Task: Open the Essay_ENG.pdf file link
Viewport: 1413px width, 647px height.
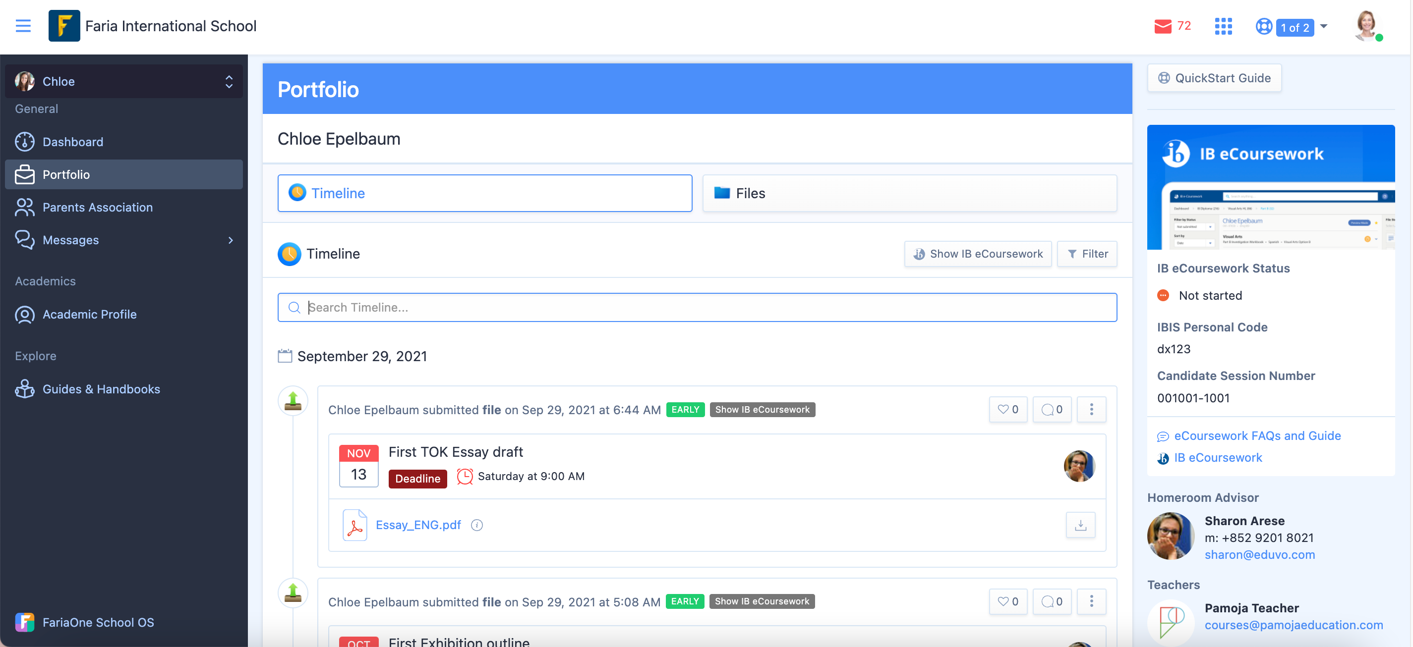Action: click(x=418, y=525)
